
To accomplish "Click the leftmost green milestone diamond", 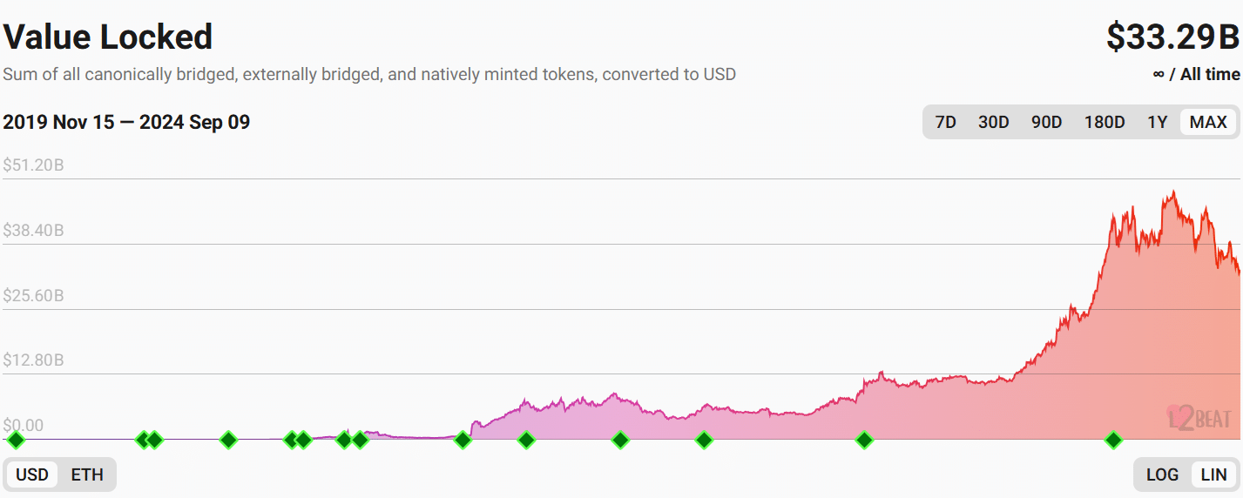I will pyautogui.click(x=16, y=440).
